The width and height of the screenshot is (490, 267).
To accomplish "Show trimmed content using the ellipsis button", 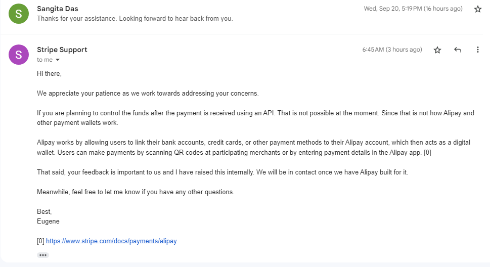I will click(x=43, y=255).
